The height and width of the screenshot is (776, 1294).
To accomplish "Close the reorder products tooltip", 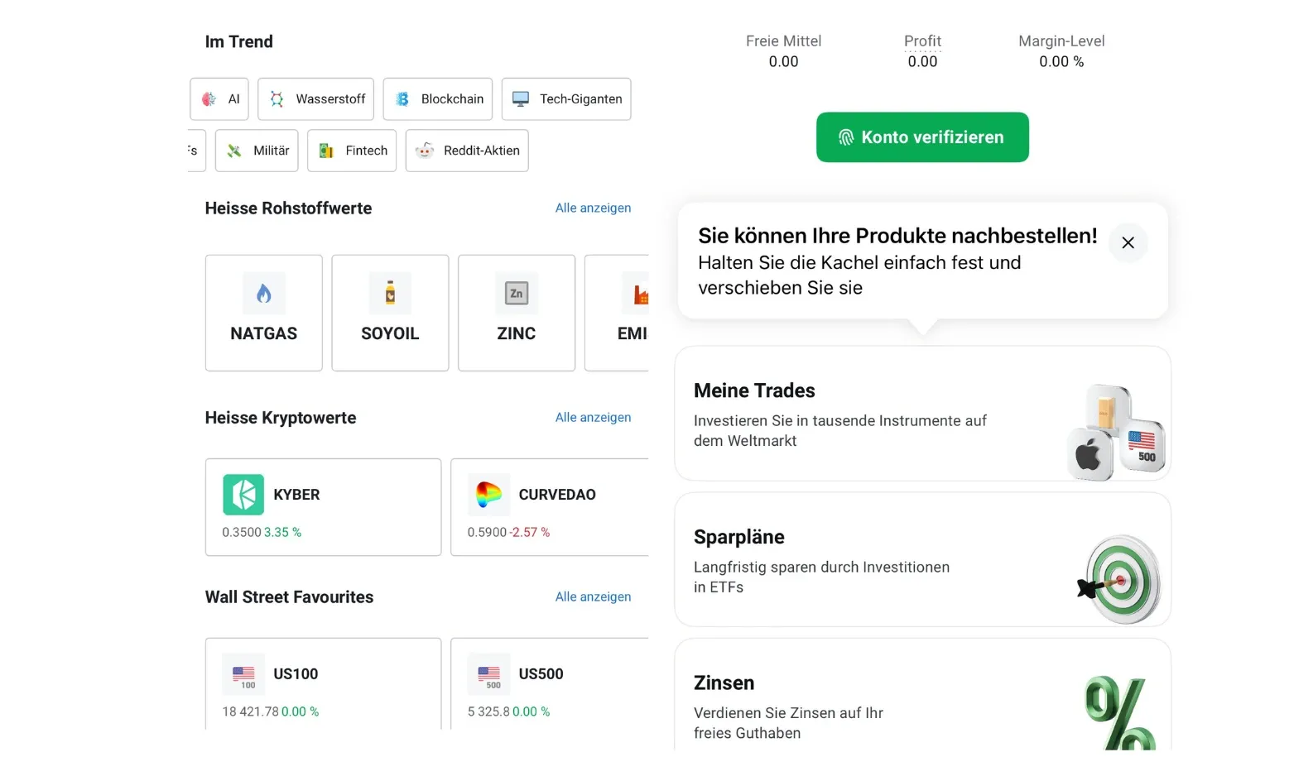I will [1128, 242].
